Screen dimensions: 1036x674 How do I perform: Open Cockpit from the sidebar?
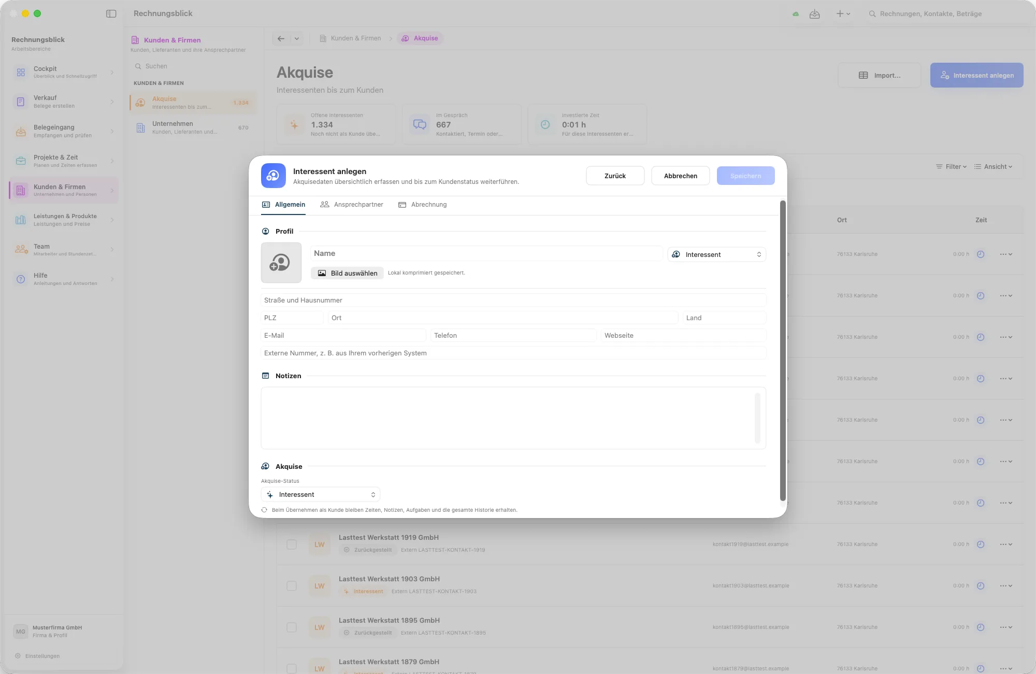64,72
